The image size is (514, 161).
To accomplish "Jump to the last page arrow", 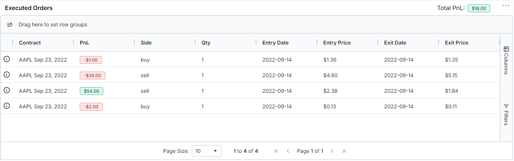I will pos(344,151).
